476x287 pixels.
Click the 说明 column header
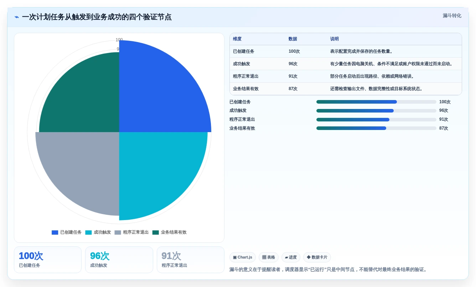tap(335, 39)
